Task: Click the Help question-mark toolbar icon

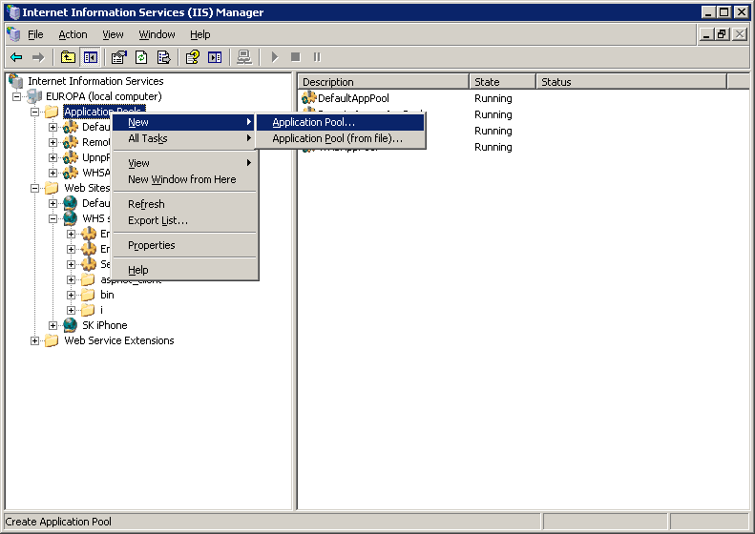Action: [193, 58]
